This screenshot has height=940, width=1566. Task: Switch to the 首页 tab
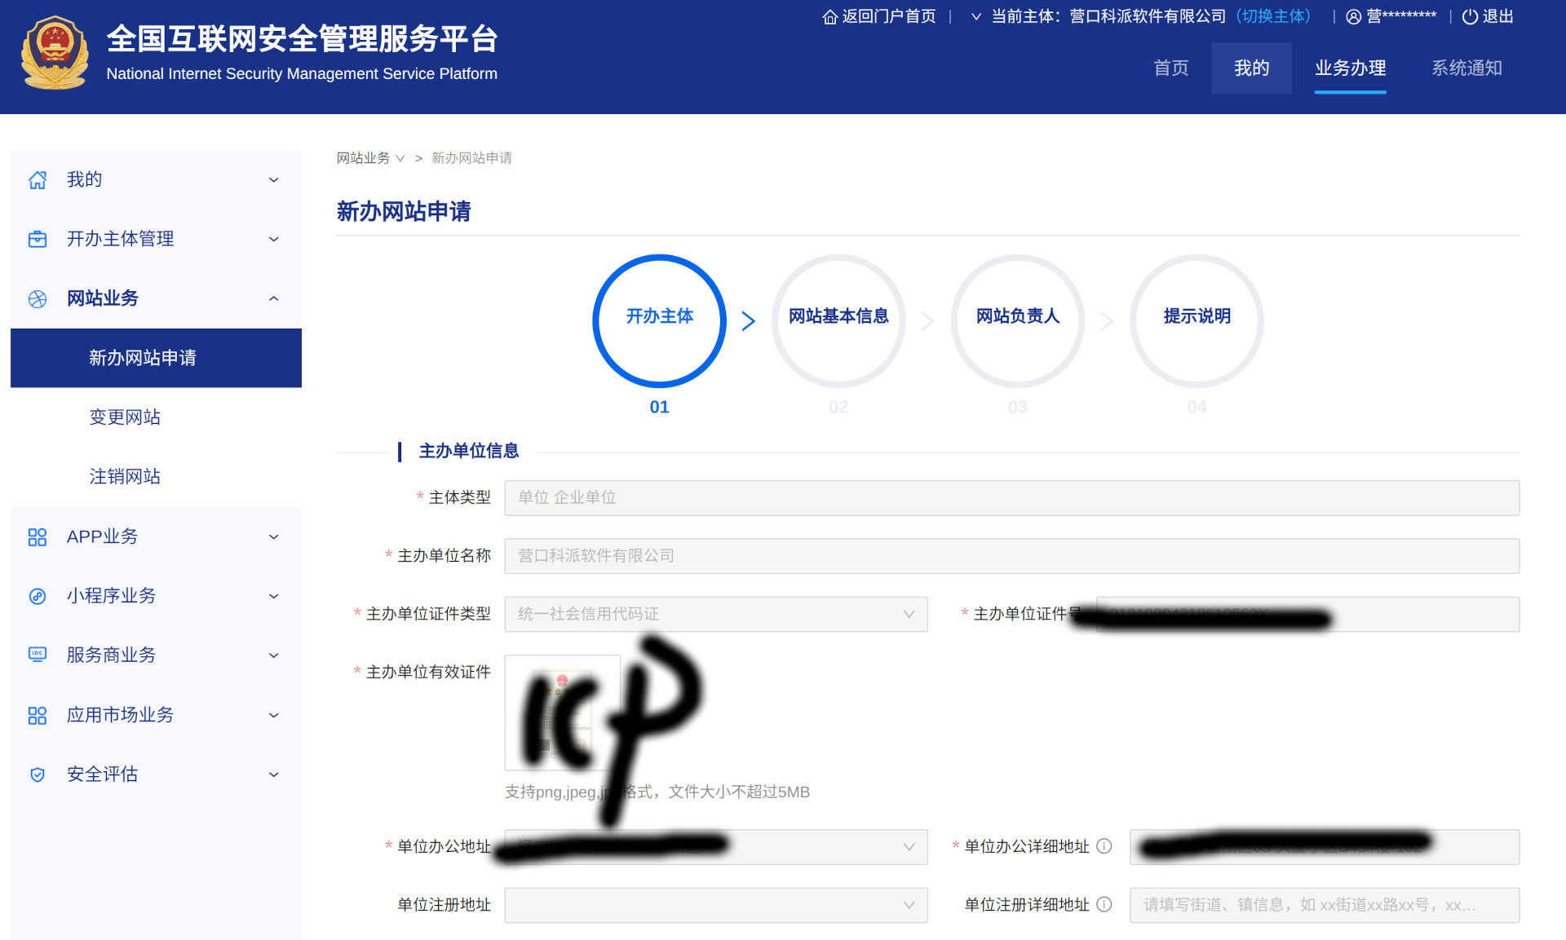(x=1170, y=68)
